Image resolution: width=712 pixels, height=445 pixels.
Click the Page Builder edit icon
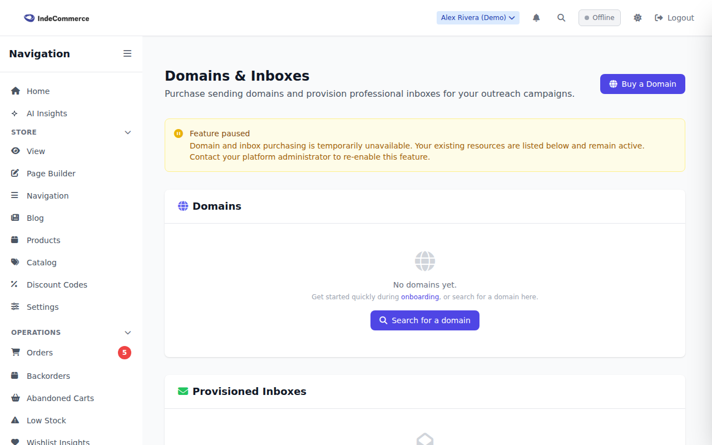coord(15,174)
